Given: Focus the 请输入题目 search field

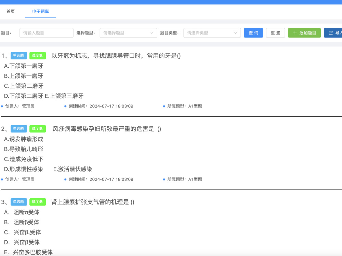Looking at the screenshot, I should click(47, 33).
